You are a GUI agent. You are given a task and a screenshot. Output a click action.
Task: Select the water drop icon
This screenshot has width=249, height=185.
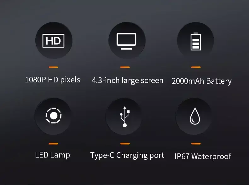click(x=195, y=116)
